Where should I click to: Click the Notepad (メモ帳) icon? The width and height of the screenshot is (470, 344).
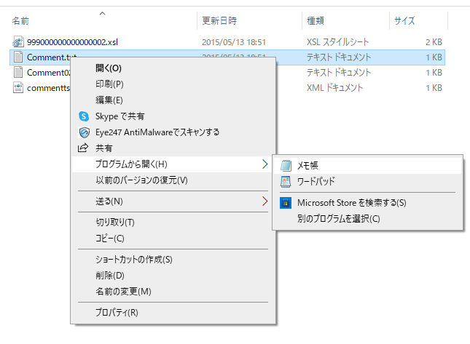click(x=286, y=166)
